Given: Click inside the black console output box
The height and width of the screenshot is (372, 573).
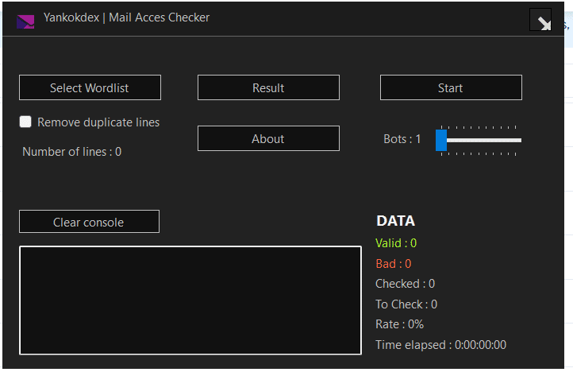Looking at the screenshot, I should point(190,300).
